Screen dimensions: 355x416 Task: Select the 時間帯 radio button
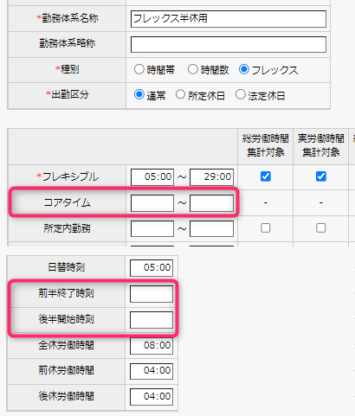[x=139, y=69]
